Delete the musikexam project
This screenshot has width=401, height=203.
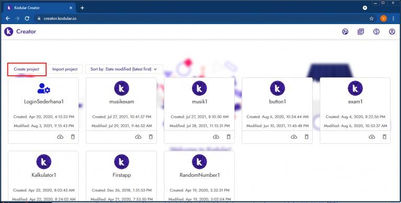pos(151,137)
